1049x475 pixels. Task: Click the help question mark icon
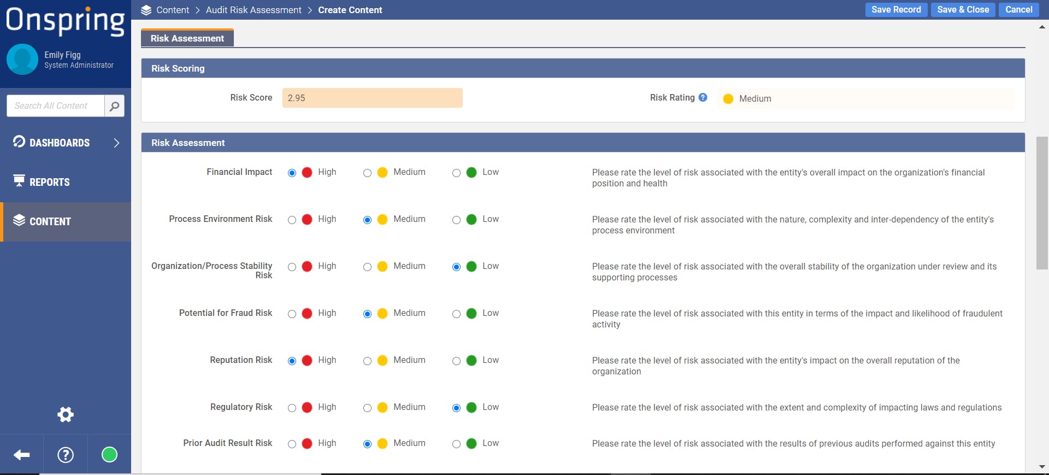coord(66,455)
